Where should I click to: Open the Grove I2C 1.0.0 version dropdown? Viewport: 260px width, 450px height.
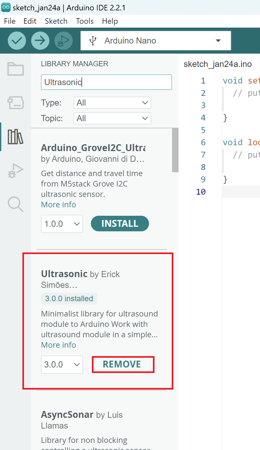pyautogui.click(x=62, y=224)
